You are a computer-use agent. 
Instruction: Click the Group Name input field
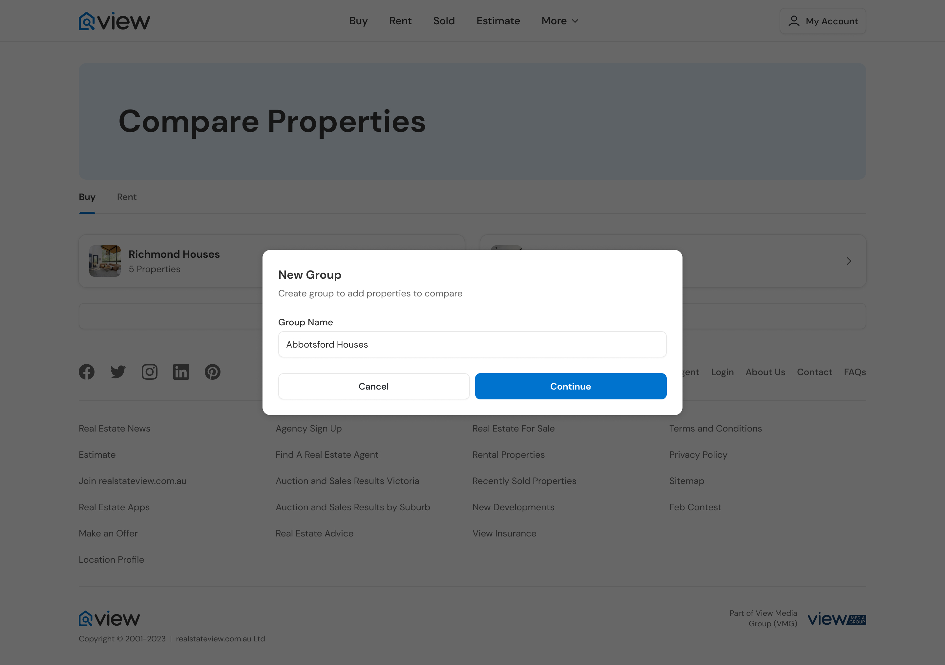pos(472,344)
